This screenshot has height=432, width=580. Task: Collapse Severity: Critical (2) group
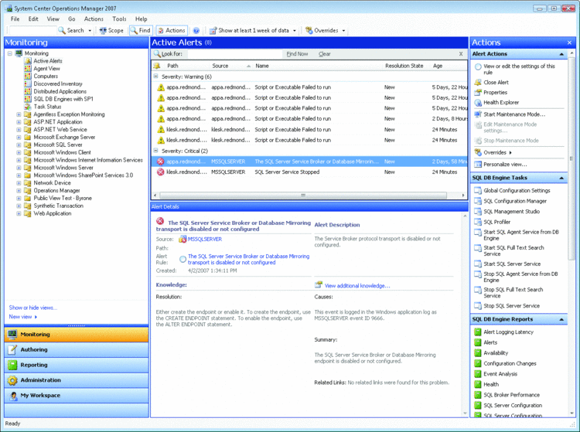click(155, 151)
